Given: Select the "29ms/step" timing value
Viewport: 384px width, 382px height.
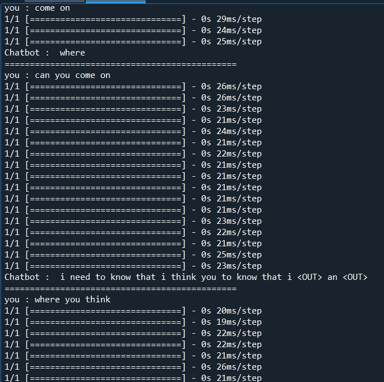Looking at the screenshot, I should [x=239, y=19].
